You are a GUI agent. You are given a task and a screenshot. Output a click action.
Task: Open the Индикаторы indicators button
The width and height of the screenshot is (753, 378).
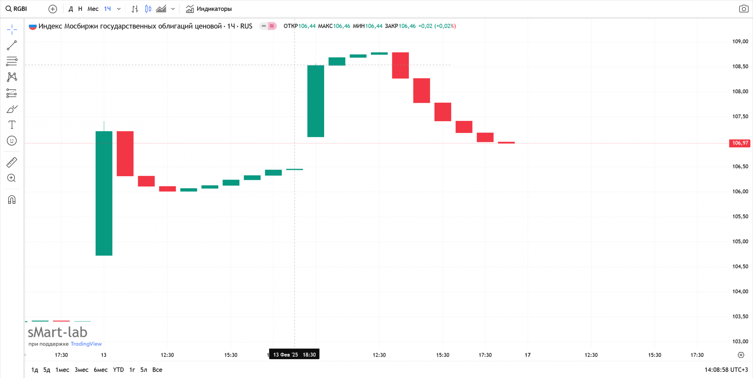coord(209,9)
